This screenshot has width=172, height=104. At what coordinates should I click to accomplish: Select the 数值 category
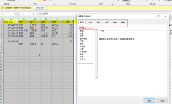coord(81,33)
